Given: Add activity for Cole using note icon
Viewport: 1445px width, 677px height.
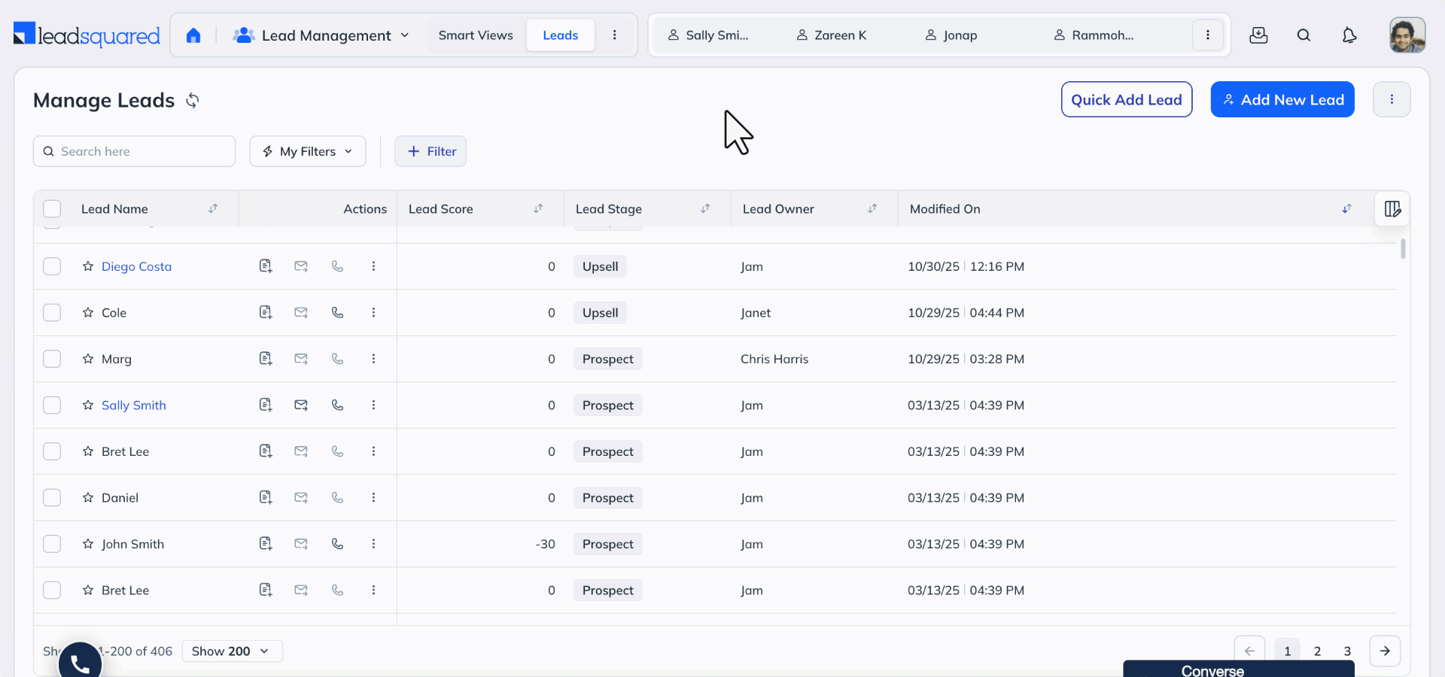Looking at the screenshot, I should [x=265, y=312].
